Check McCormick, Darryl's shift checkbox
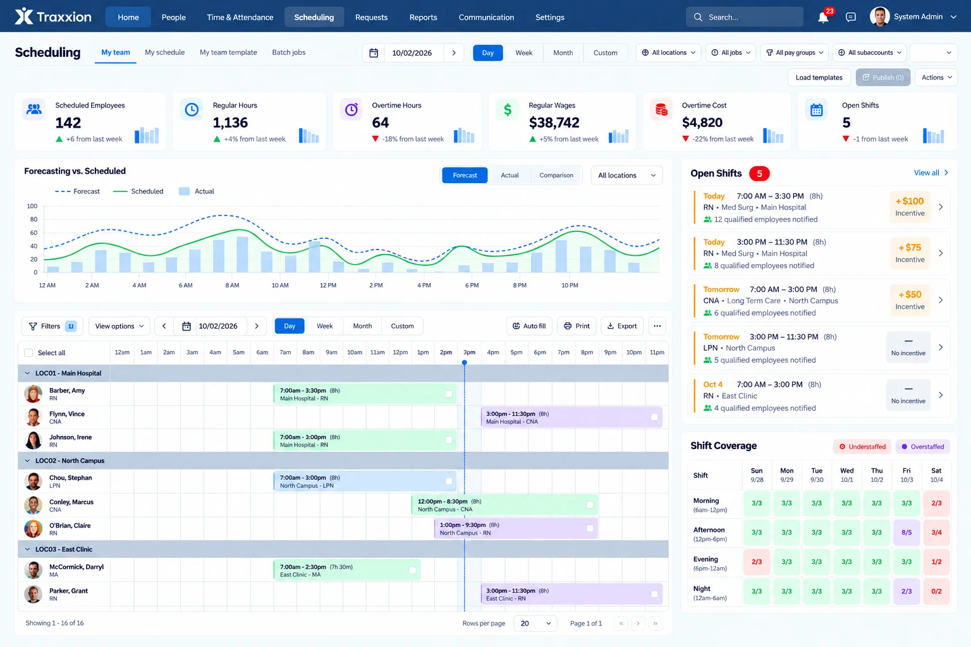This screenshot has height=647, width=971. pos(412,571)
